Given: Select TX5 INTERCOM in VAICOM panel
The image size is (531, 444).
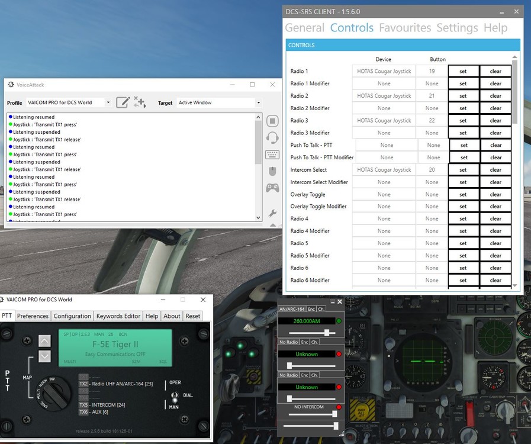Looking at the screenshot, I should coord(102,405).
